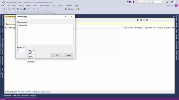The width and height of the screenshot is (179, 100).
Task: Open the Team menu
Action: (28, 6)
